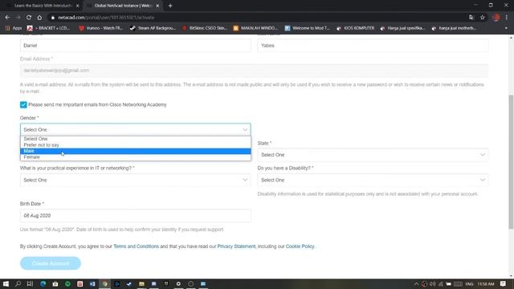Screen dimensions: 514x289
Task: Open the Chrome profile avatar
Action: click(x=496, y=18)
